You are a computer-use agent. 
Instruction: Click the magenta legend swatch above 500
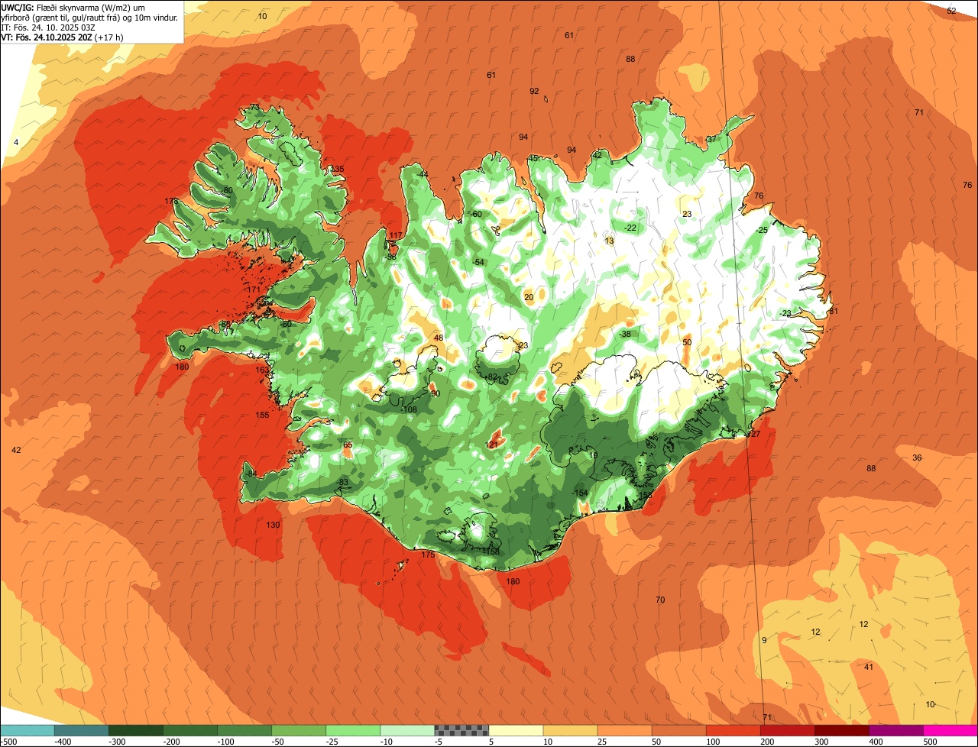pos(950,730)
